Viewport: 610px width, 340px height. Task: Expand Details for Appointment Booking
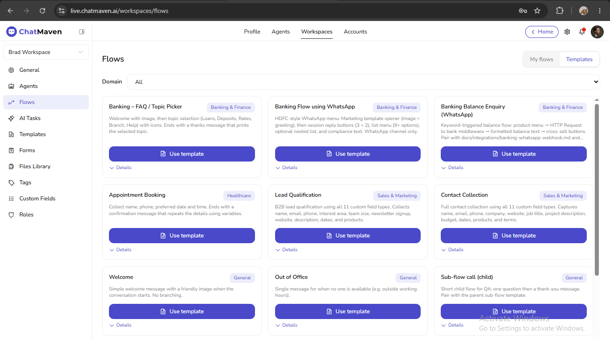pos(121,250)
